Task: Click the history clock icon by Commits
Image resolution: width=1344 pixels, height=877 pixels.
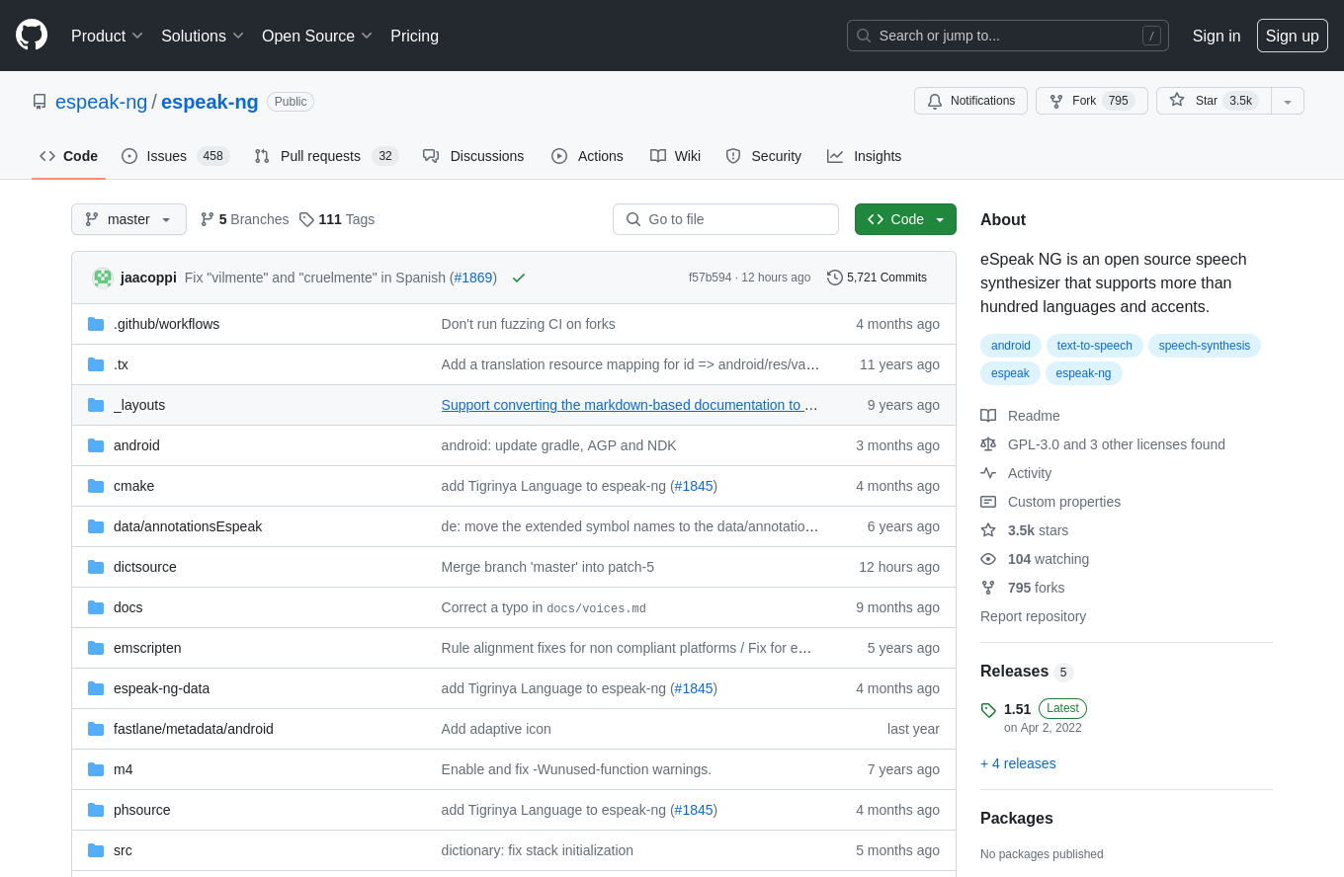Action: [x=835, y=278]
